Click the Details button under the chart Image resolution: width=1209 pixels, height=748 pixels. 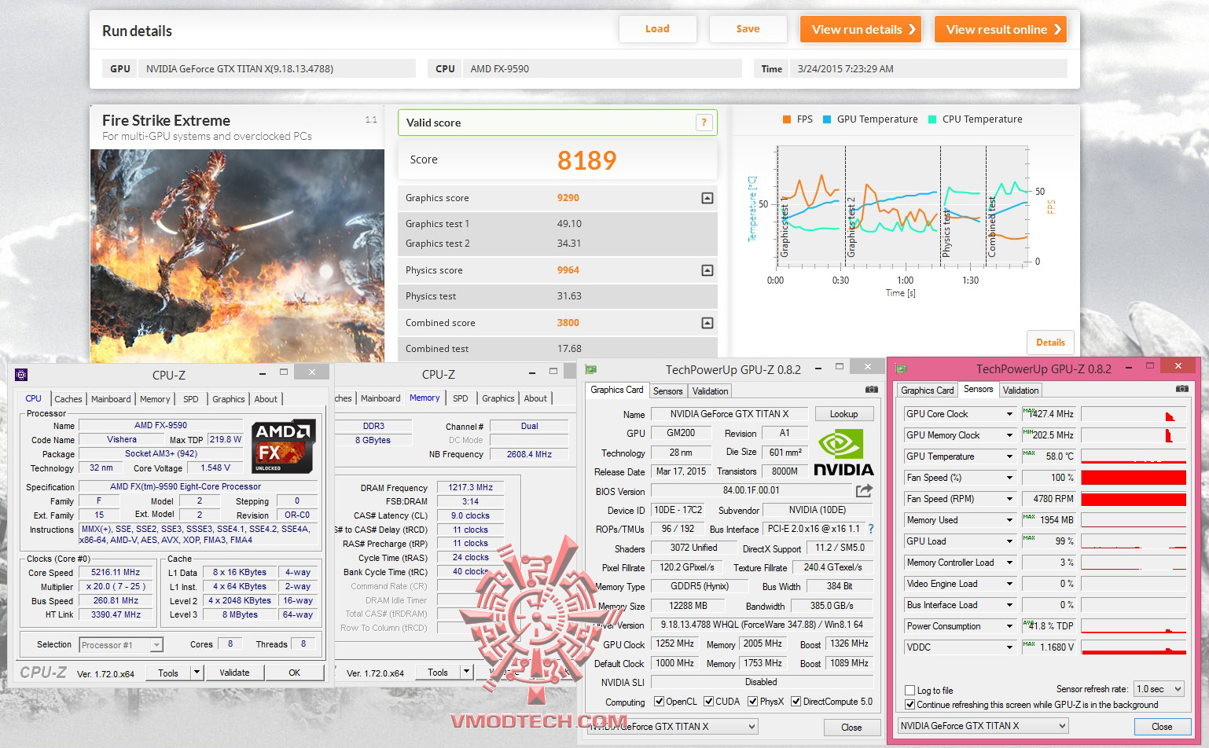pos(1050,343)
